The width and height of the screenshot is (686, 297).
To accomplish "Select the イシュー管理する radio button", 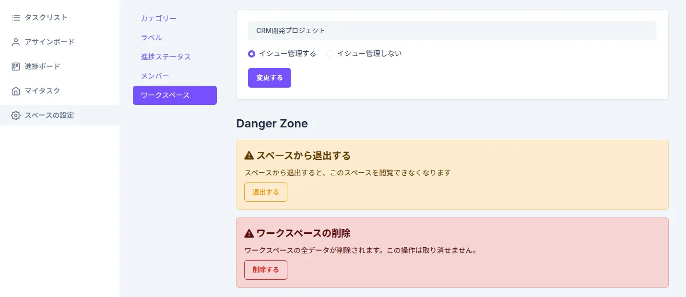I will (252, 54).
